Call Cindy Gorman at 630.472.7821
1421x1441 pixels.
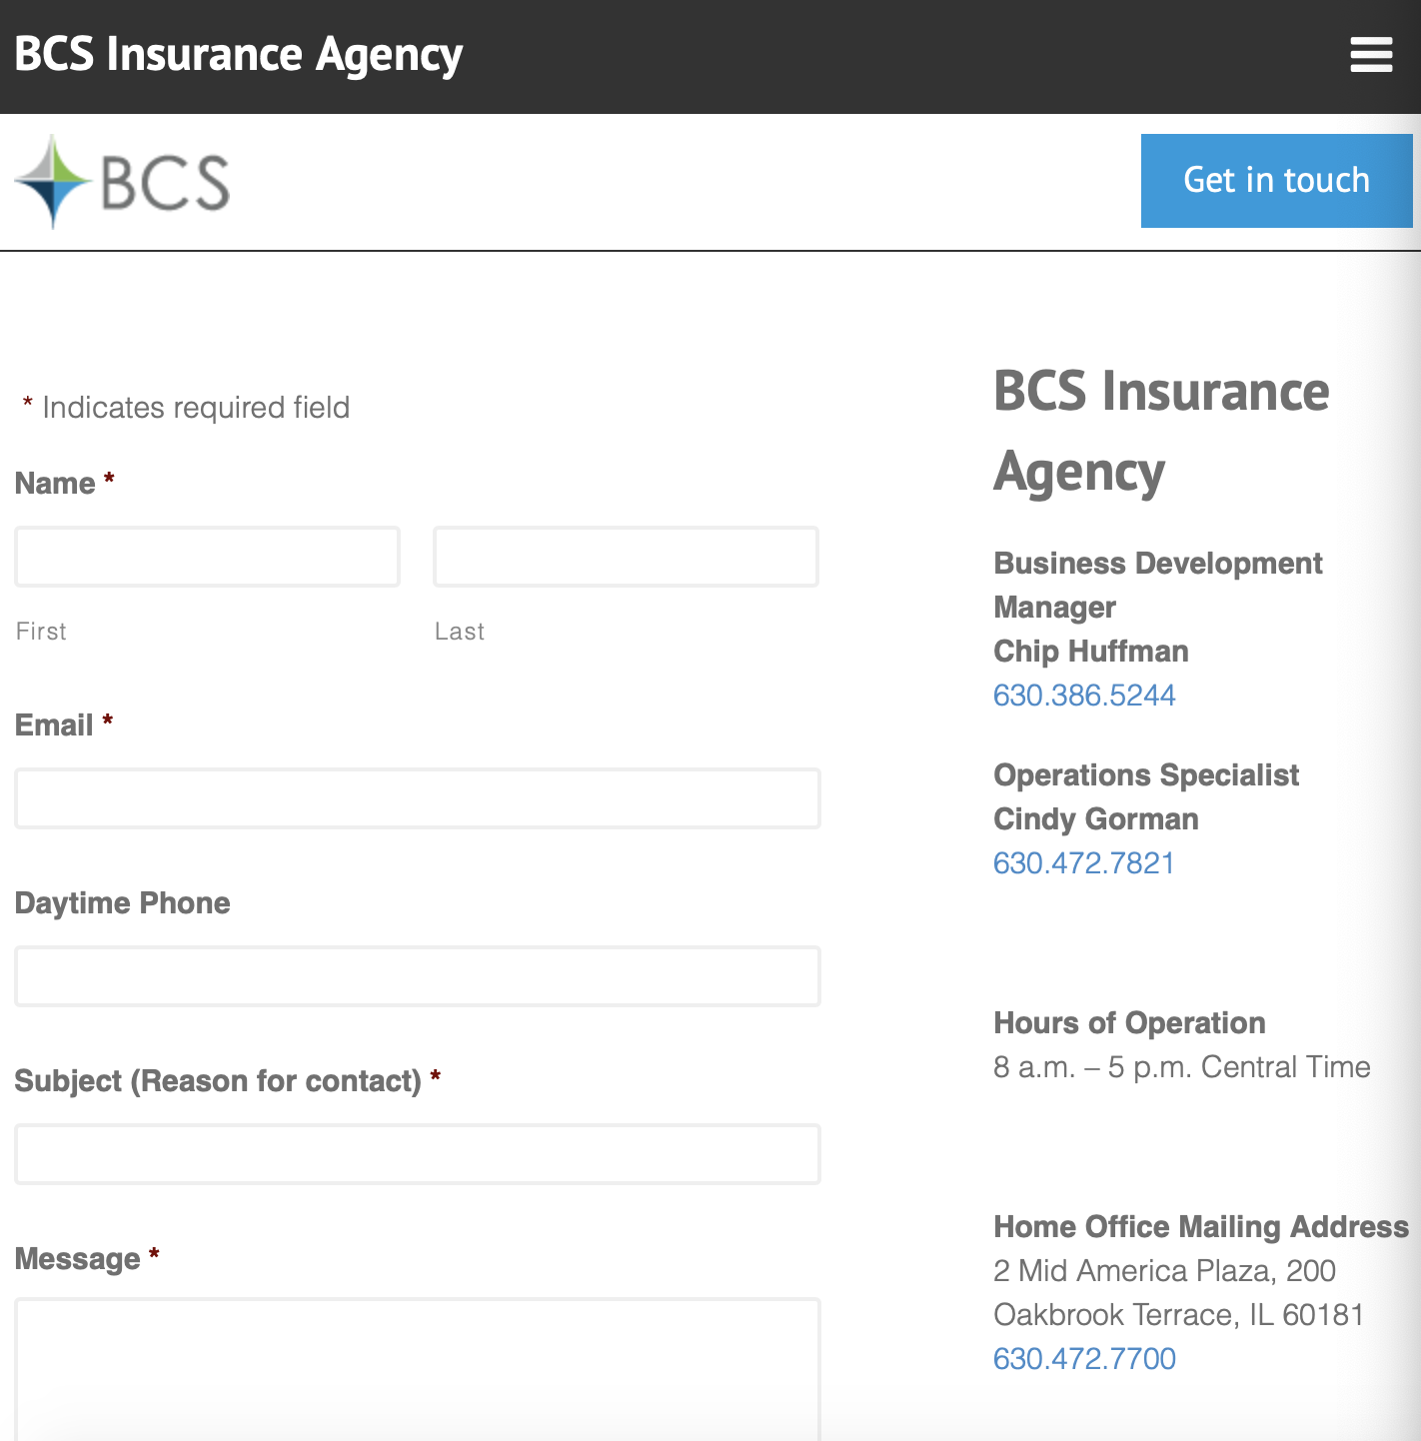pyautogui.click(x=1084, y=863)
